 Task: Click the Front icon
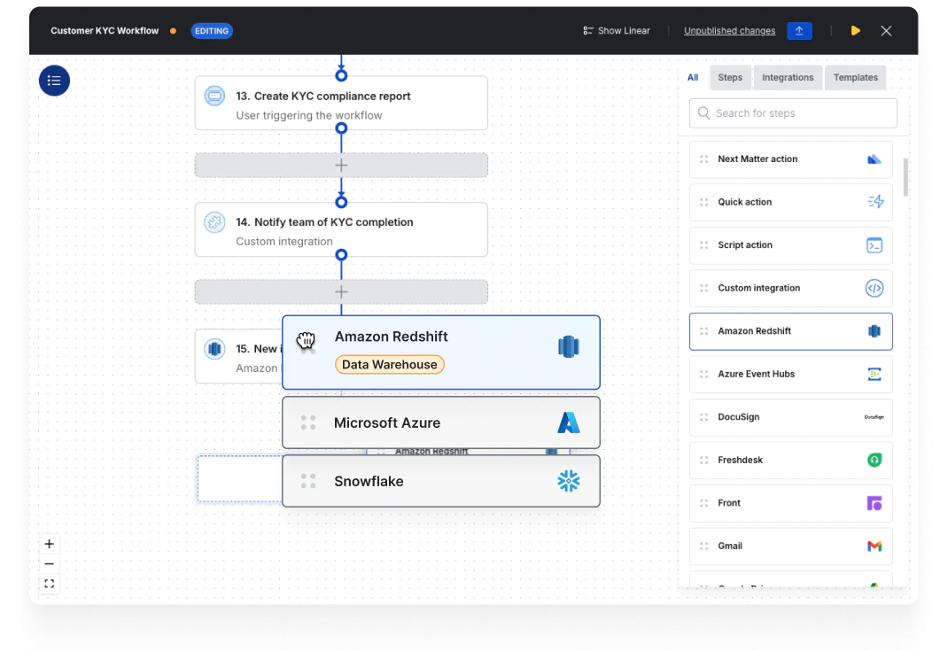[874, 503]
